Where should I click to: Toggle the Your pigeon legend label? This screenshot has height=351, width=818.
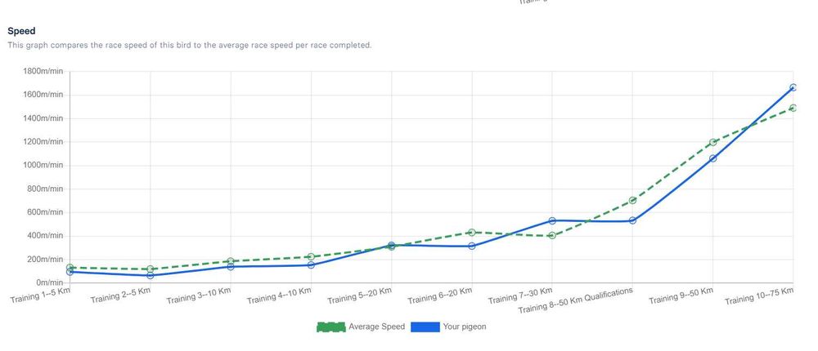[x=464, y=327]
